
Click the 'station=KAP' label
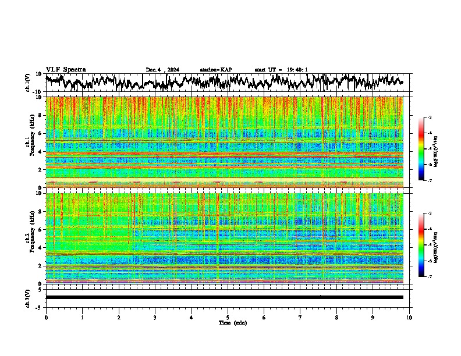[216, 70]
